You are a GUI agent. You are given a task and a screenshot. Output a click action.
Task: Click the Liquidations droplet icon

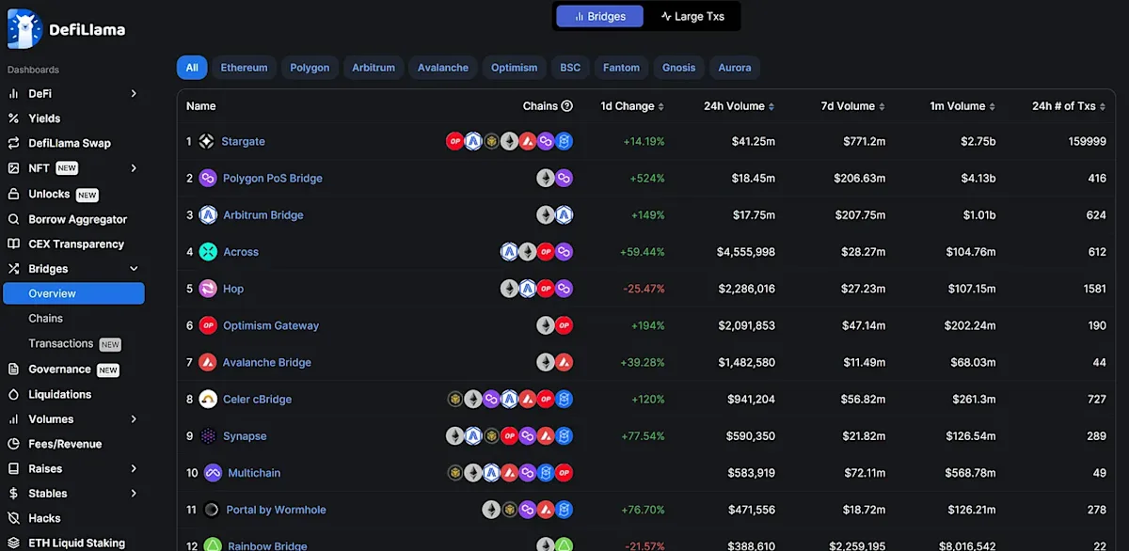coord(13,394)
